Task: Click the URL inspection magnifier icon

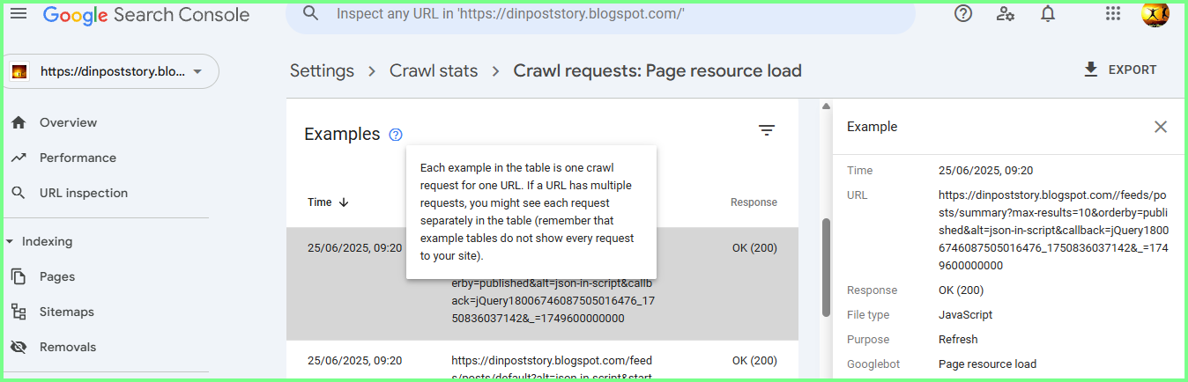Action: click(x=19, y=193)
